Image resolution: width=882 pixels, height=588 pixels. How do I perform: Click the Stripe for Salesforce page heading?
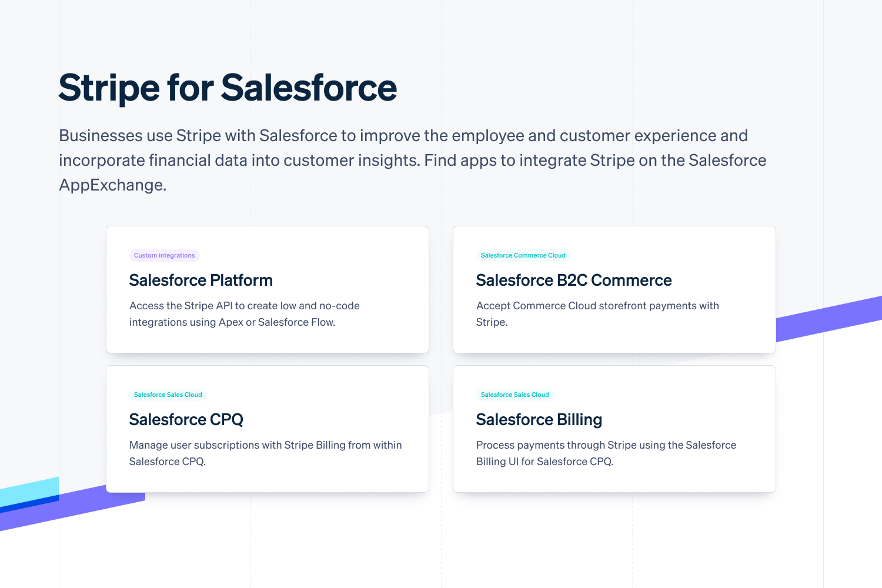click(x=228, y=88)
